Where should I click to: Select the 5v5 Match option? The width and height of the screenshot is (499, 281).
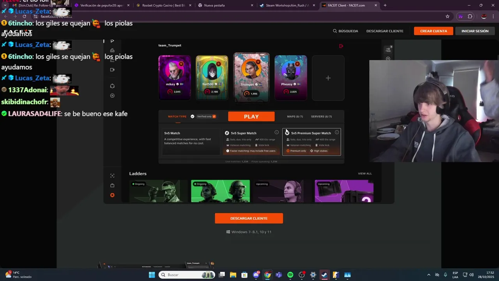point(191,142)
